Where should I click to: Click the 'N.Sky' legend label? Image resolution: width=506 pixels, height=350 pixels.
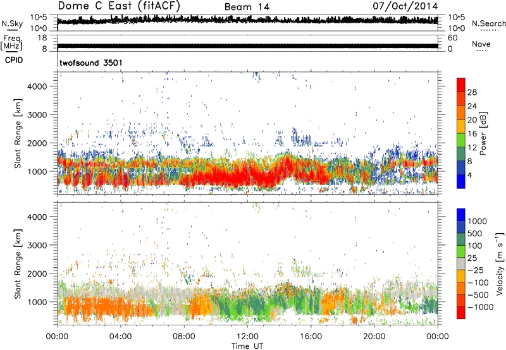tap(12, 23)
